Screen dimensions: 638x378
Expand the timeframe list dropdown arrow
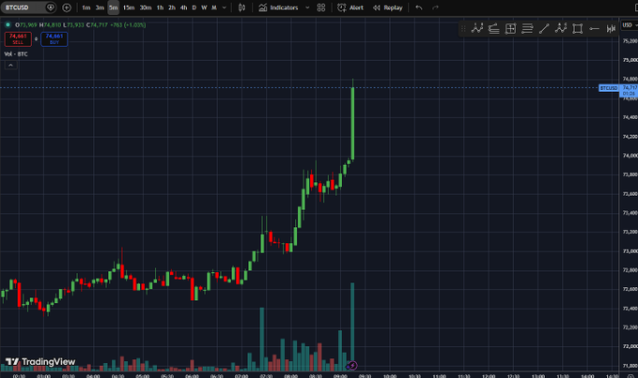pos(225,8)
